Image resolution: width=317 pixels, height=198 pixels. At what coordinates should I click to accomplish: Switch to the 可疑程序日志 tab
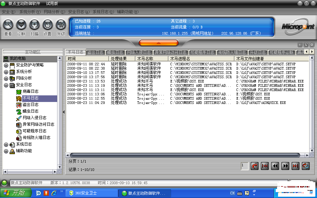coord(202,52)
